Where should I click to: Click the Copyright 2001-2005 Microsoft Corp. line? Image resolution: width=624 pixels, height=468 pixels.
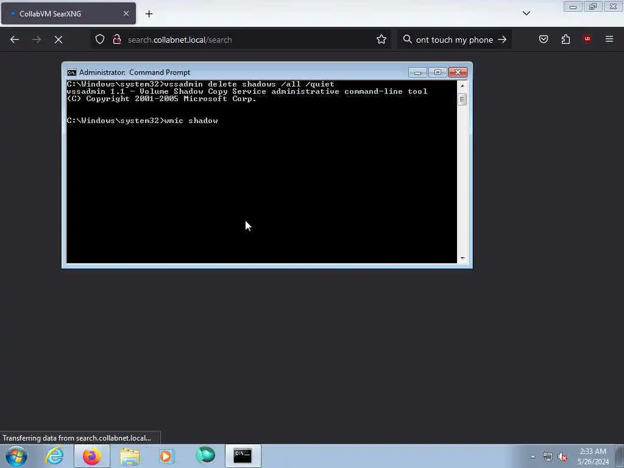coord(161,99)
